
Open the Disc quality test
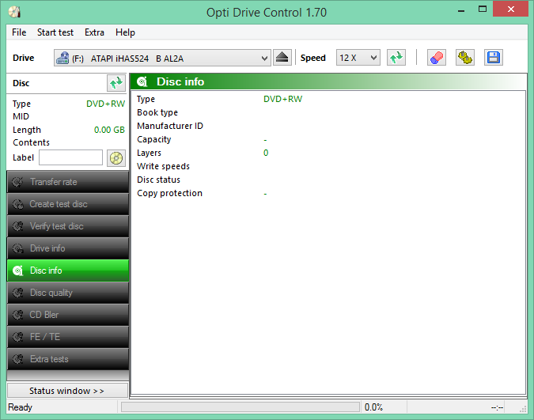click(x=68, y=293)
